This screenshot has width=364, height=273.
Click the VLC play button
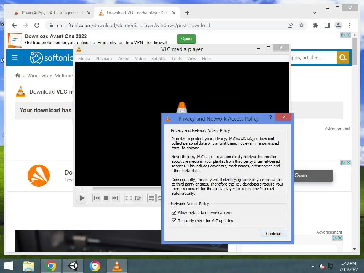click(82, 198)
